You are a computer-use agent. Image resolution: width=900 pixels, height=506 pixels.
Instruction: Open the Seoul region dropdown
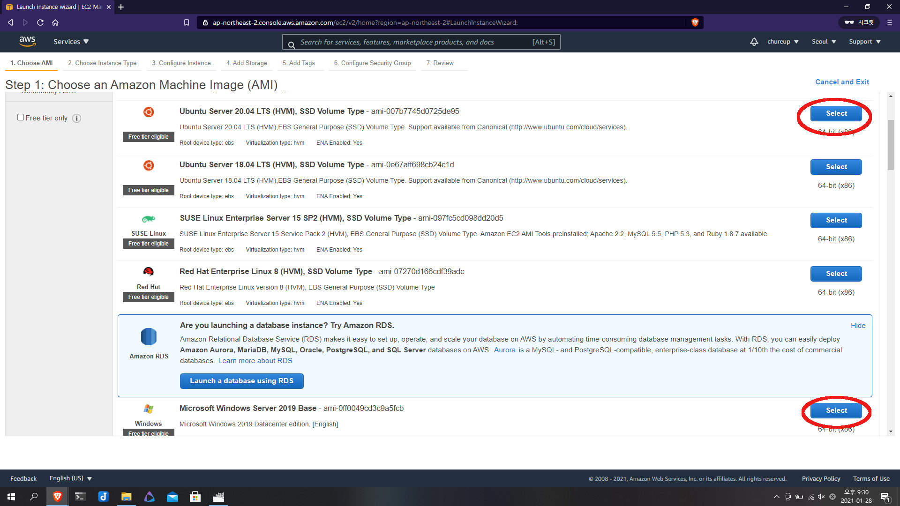(x=824, y=42)
